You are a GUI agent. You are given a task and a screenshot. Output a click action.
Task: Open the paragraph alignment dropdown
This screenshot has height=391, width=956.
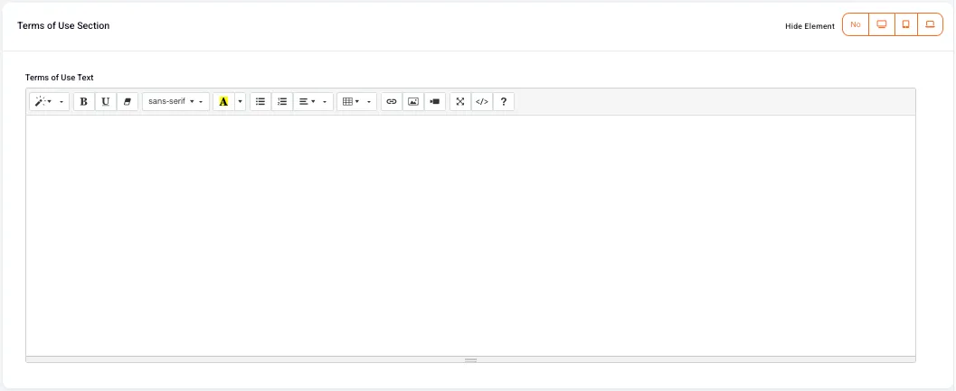pos(313,102)
